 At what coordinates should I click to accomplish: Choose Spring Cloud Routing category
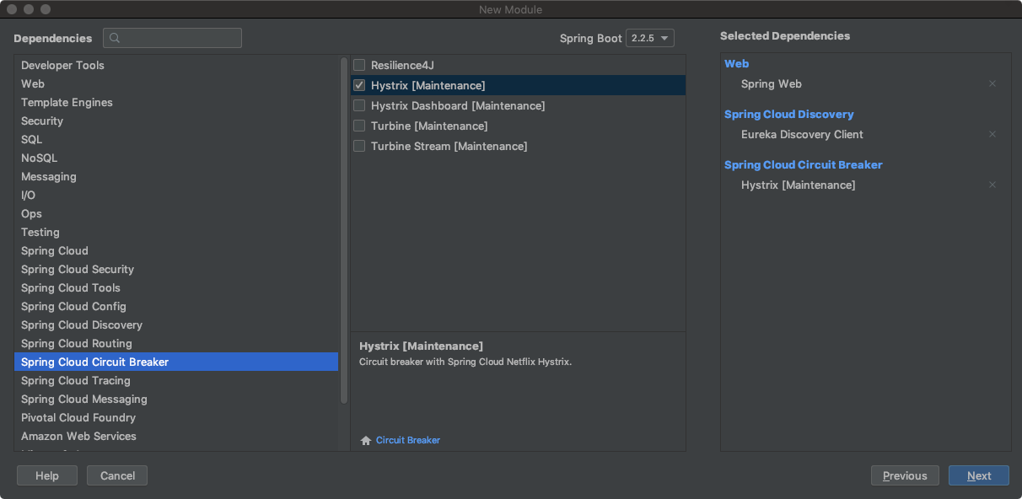[76, 343]
